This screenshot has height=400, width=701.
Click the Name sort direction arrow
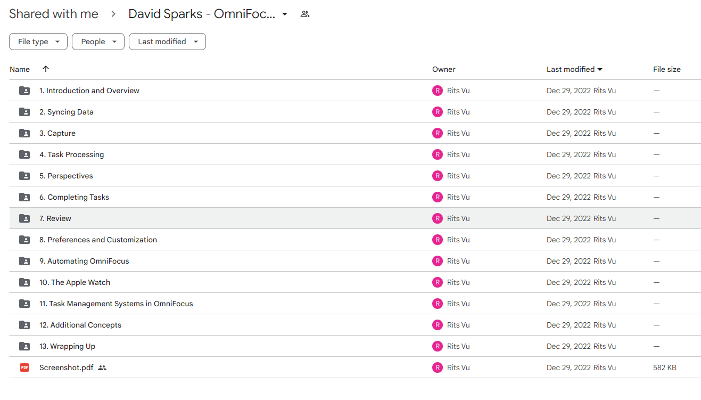coord(46,69)
